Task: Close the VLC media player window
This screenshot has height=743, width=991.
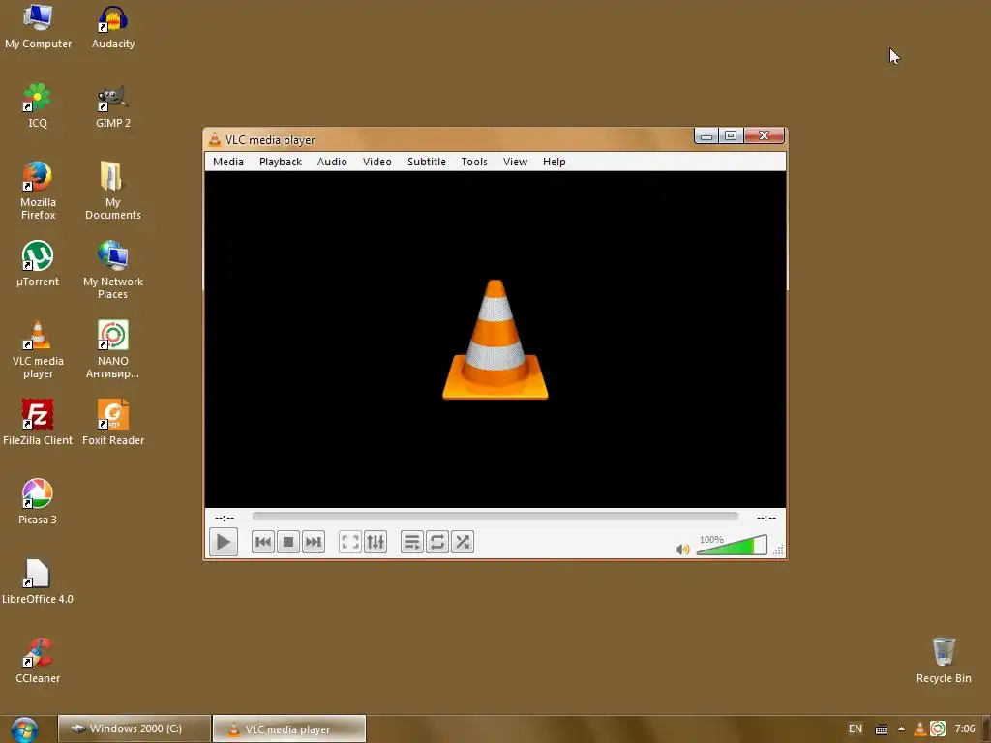Action: pyautogui.click(x=765, y=135)
